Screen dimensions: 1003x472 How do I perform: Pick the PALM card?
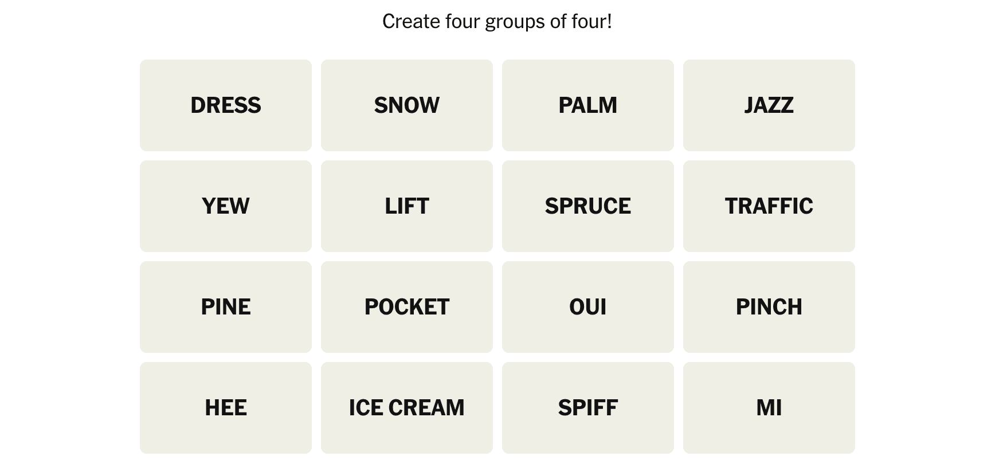(588, 105)
